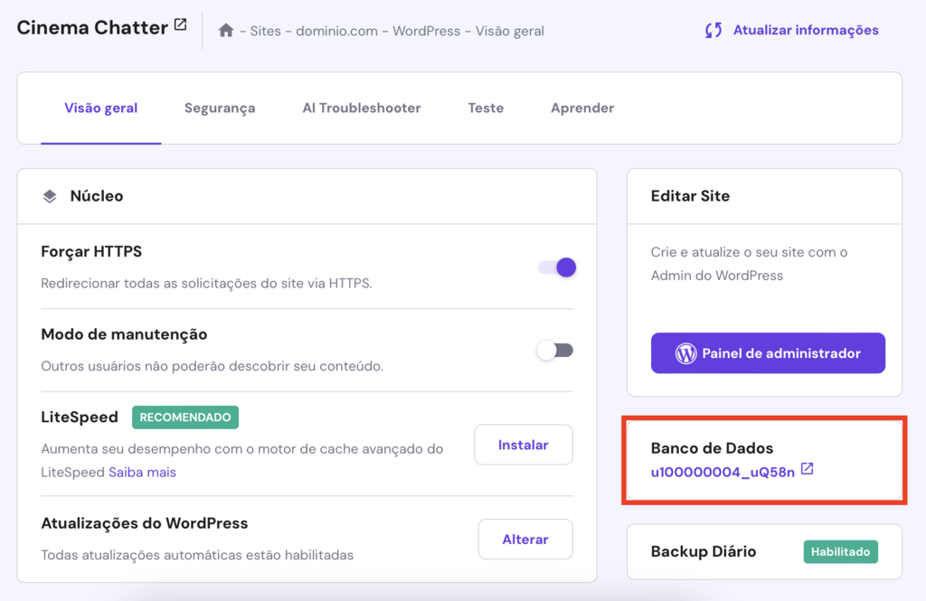Click the Painel de administrador button
The image size is (926, 601).
[768, 352]
